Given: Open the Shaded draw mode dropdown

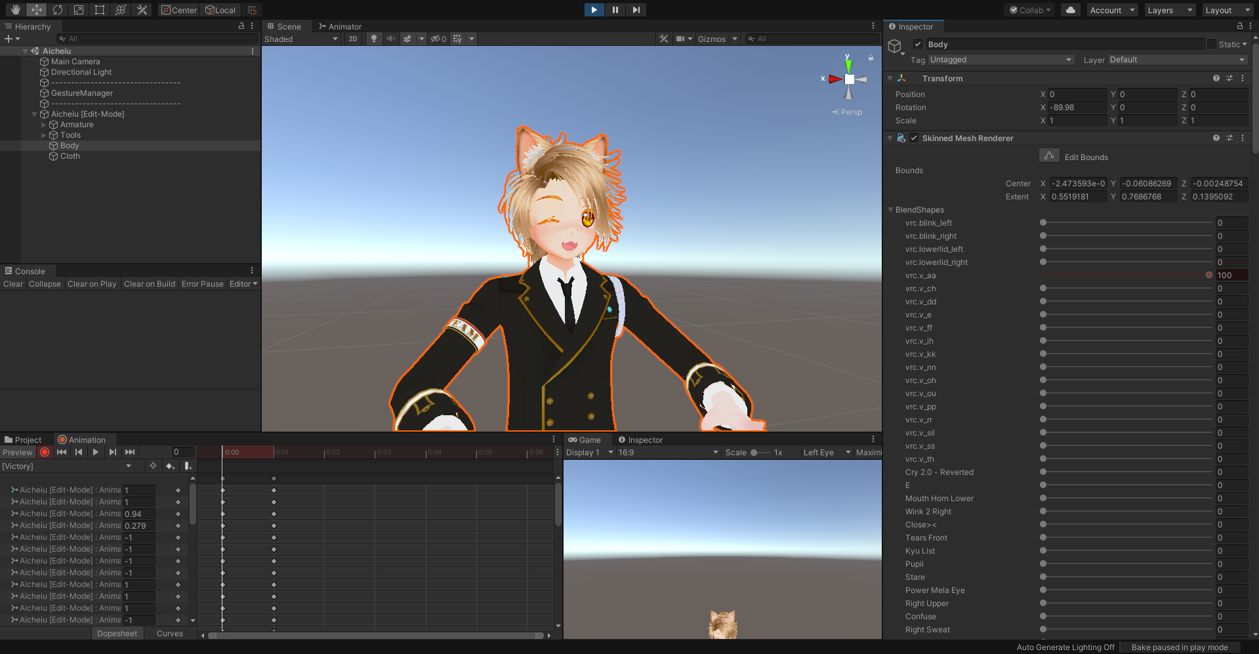Looking at the screenshot, I should click(x=302, y=39).
